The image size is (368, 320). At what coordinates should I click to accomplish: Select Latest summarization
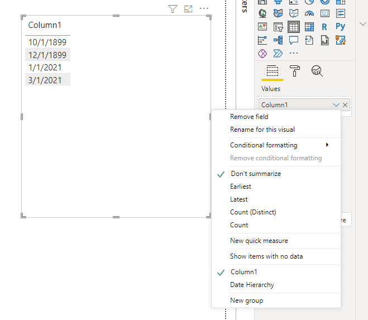(x=238, y=199)
